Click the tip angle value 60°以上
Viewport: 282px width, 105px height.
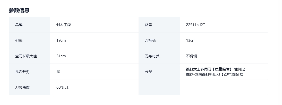[x=63, y=87]
